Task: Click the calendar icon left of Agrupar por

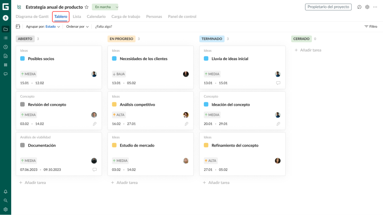Action: 18,27
